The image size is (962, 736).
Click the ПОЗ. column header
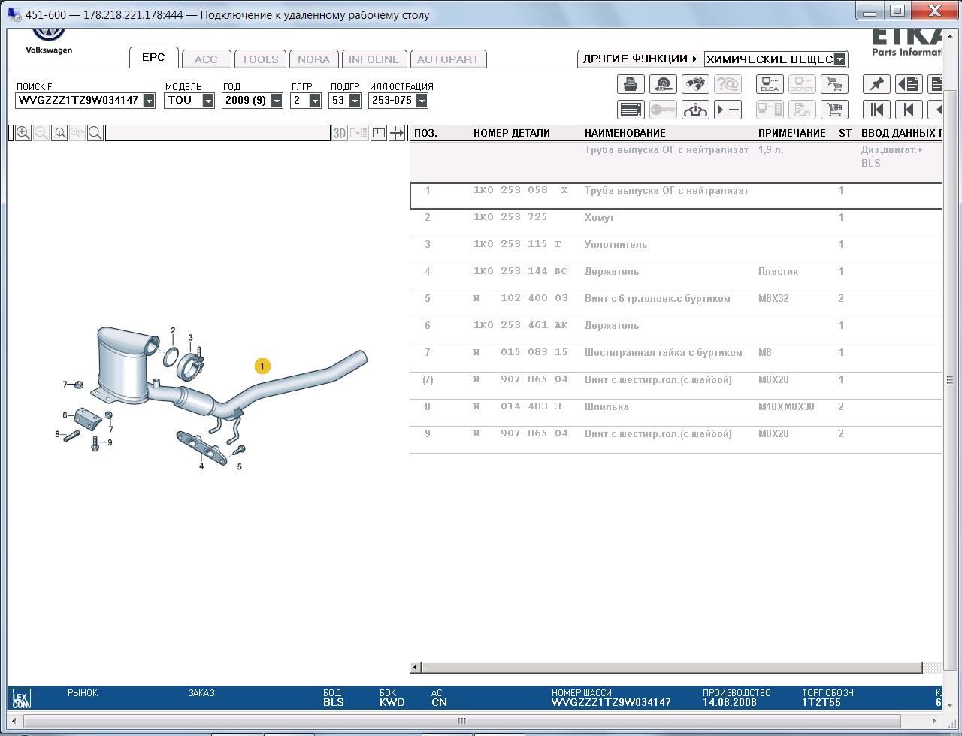click(425, 133)
